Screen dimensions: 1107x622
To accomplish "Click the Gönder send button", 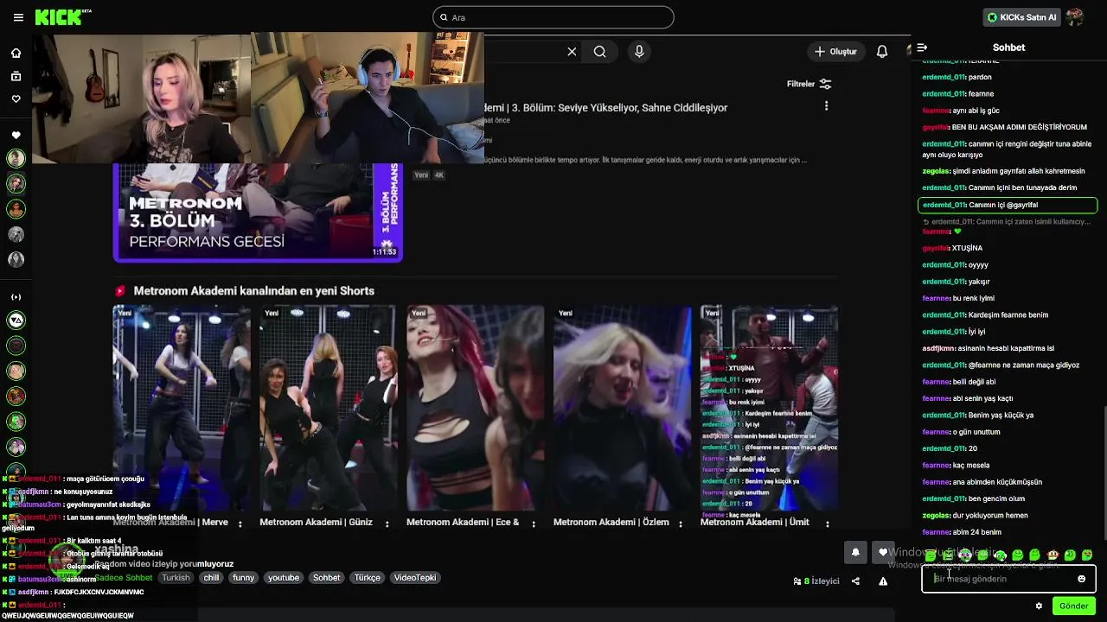I will click(1074, 606).
